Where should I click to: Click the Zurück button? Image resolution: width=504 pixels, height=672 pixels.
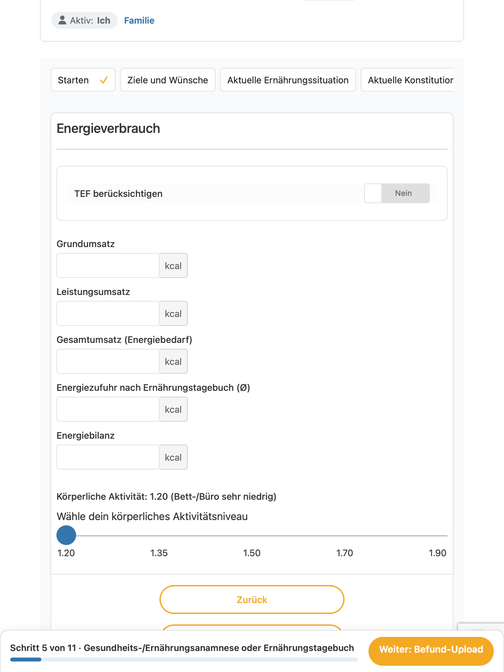(x=252, y=599)
